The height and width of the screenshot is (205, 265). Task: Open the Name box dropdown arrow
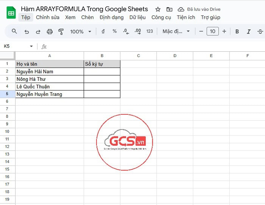click(31, 46)
